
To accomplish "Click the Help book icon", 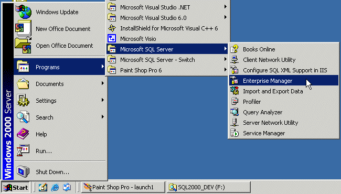I will 23,134.
